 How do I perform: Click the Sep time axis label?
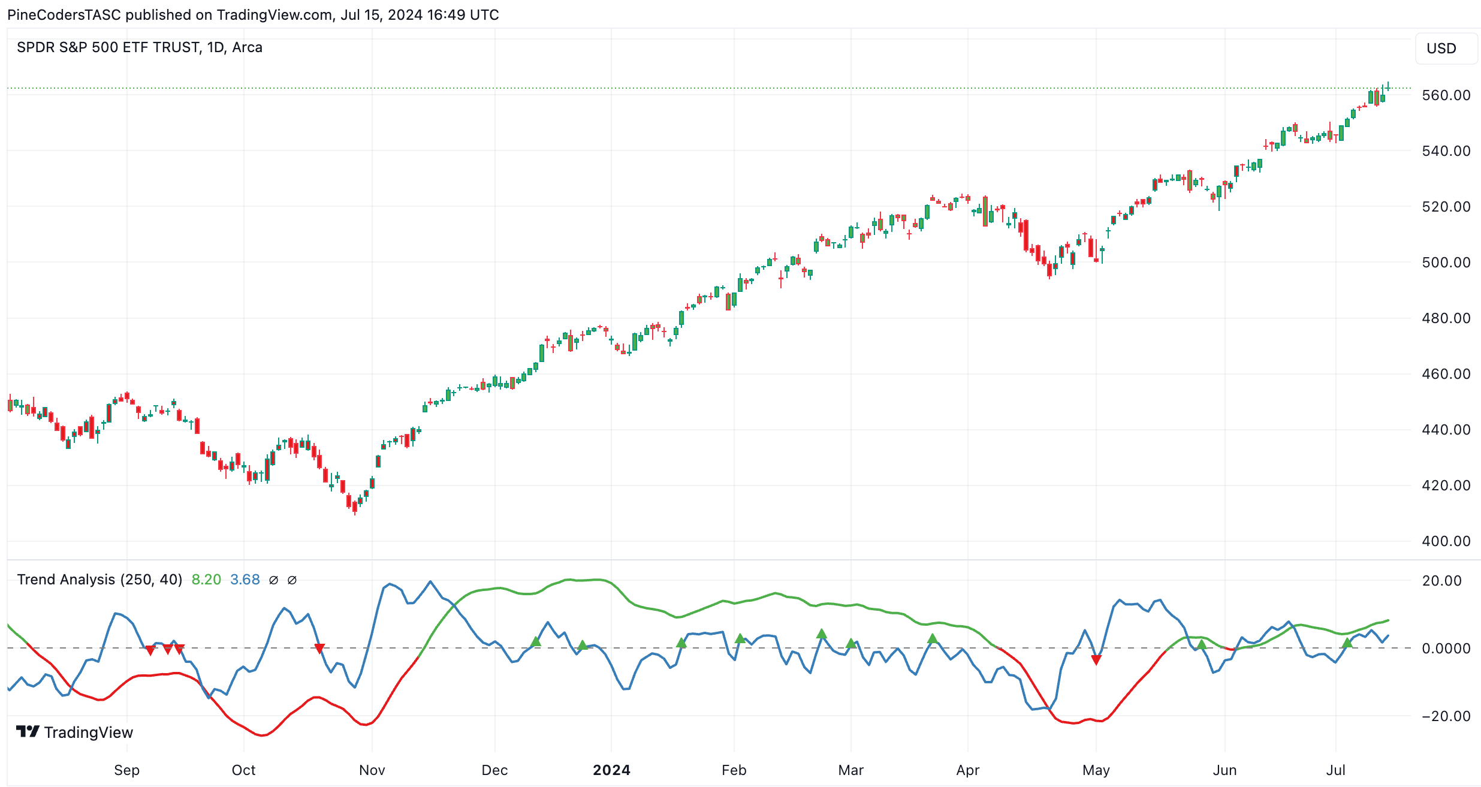[x=126, y=770]
